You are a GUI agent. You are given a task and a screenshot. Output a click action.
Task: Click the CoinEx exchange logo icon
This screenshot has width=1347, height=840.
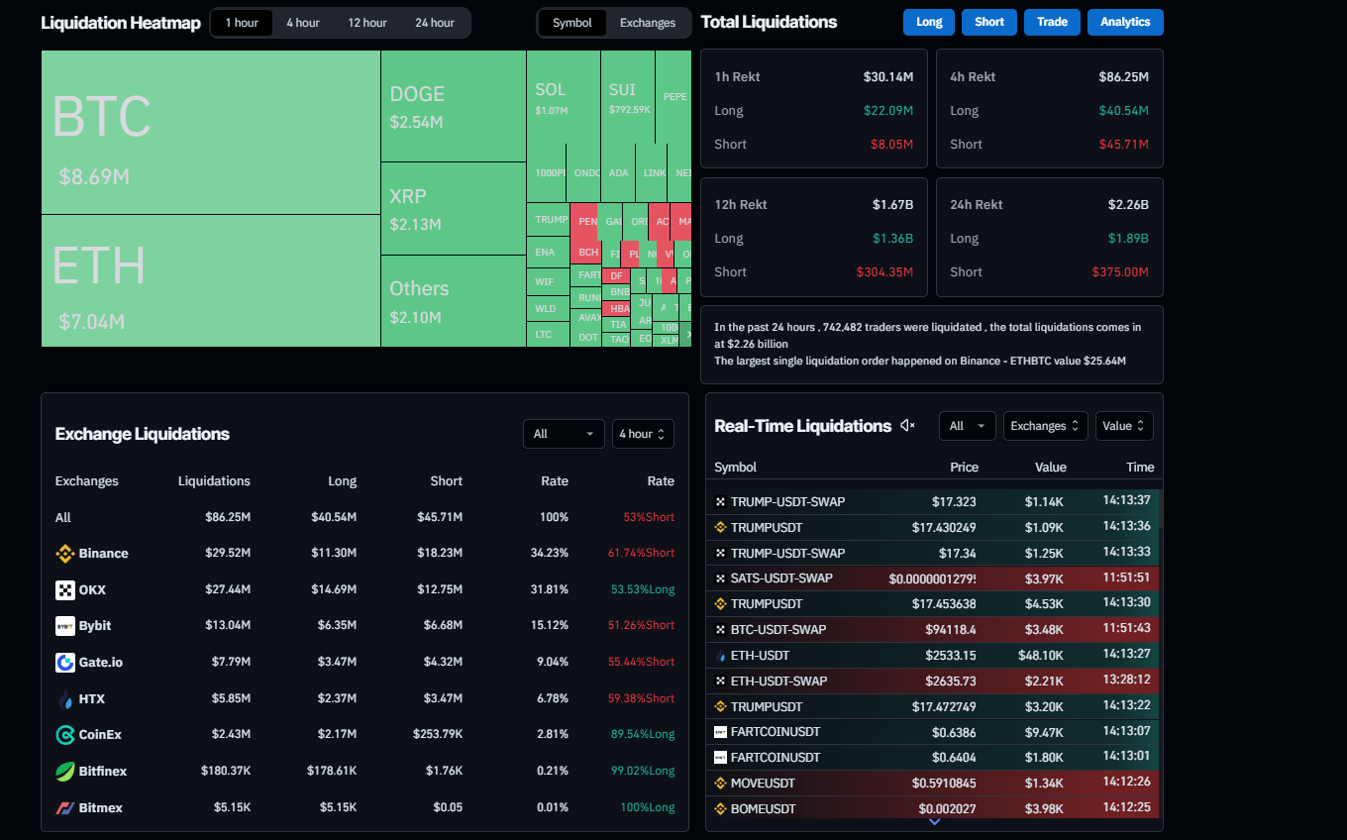tap(65, 735)
